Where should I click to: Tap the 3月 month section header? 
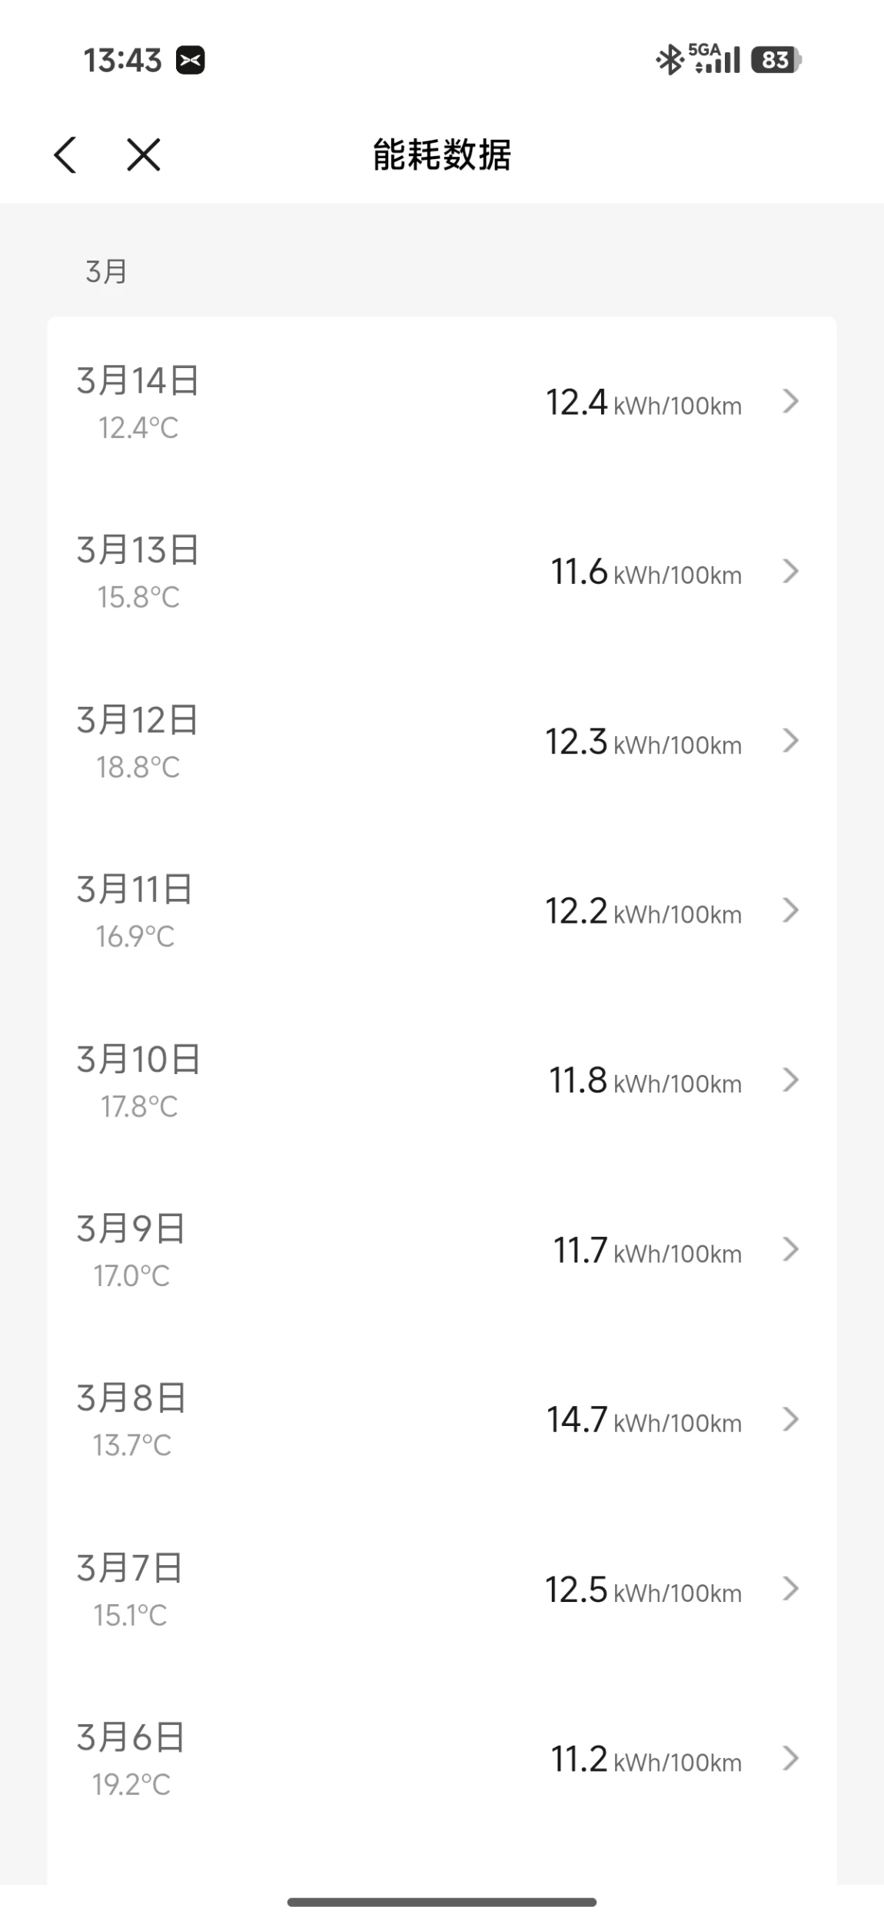[x=106, y=271]
